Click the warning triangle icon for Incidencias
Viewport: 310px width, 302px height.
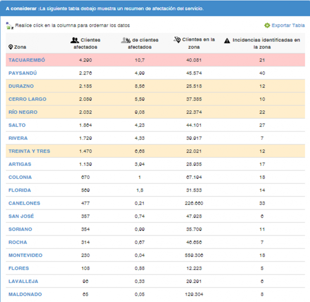pyautogui.click(x=227, y=40)
